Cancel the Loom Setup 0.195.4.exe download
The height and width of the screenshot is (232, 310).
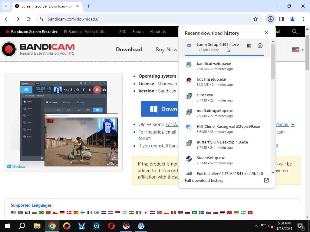pos(260,46)
